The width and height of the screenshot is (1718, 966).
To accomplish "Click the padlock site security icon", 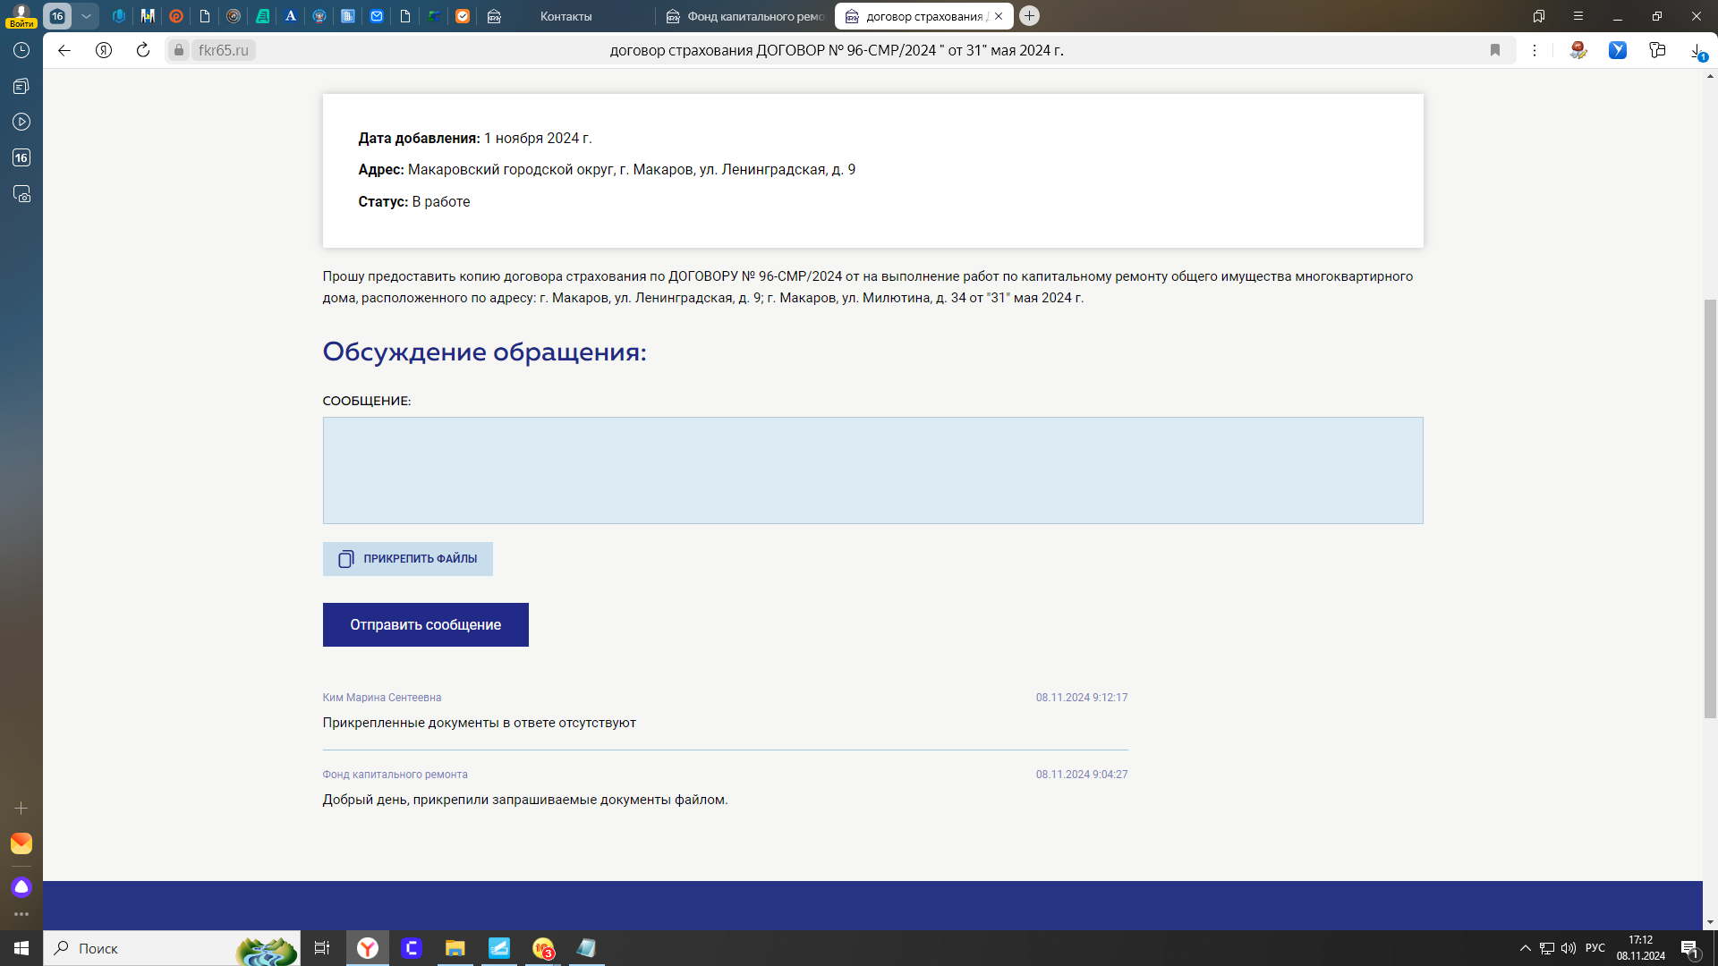I will tap(179, 50).
